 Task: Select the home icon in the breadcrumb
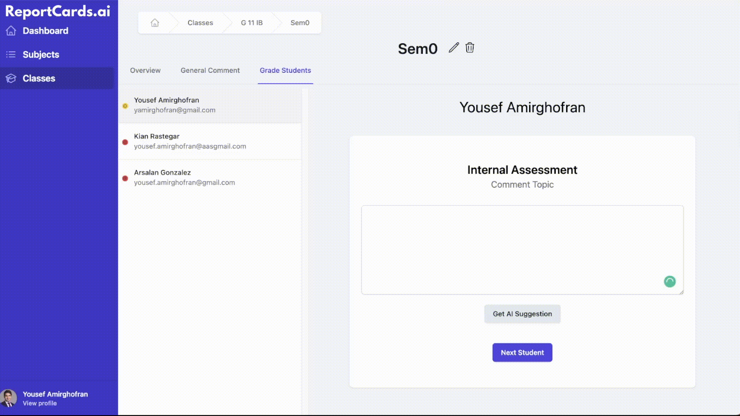(155, 22)
